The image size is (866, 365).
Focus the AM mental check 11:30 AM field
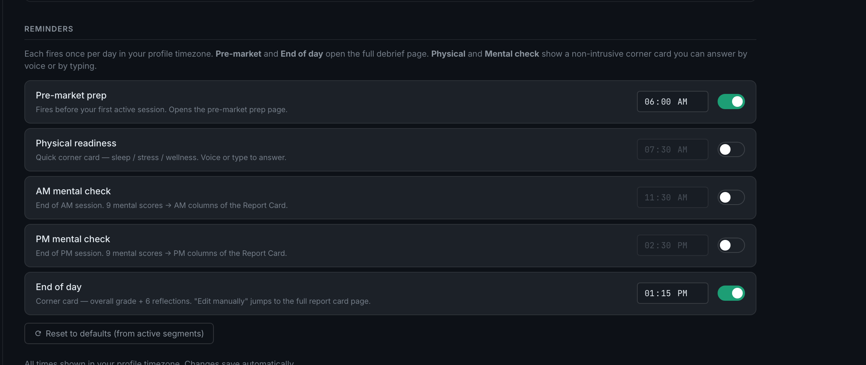pos(672,197)
